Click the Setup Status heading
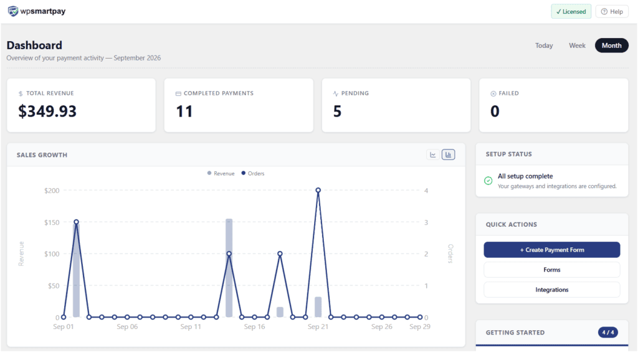 pyautogui.click(x=508, y=155)
